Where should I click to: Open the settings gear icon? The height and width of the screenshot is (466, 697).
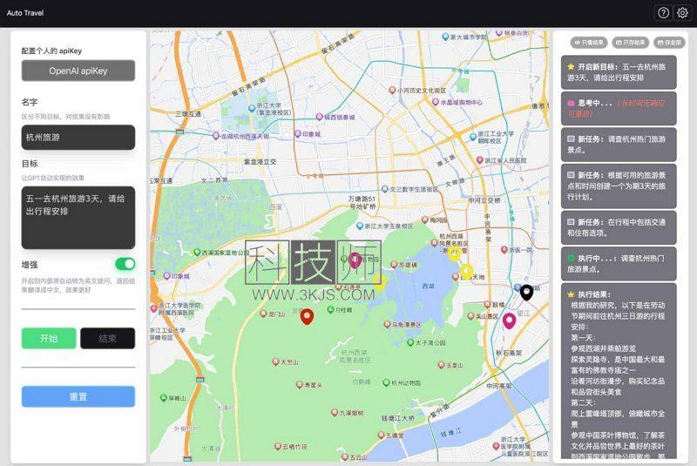click(x=682, y=13)
